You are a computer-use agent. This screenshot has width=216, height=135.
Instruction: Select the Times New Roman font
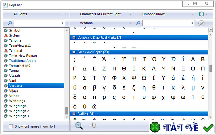[x=23, y=56]
